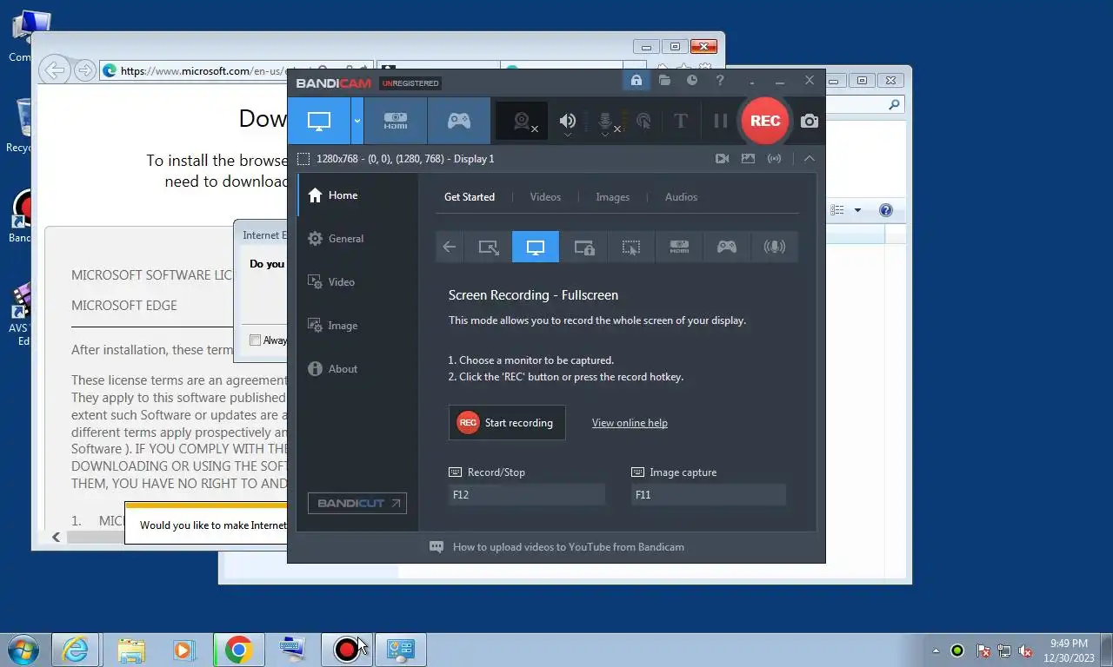Select rectangle-on-screen mode in the mode row
The height and width of the screenshot is (667, 1113).
[489, 247]
